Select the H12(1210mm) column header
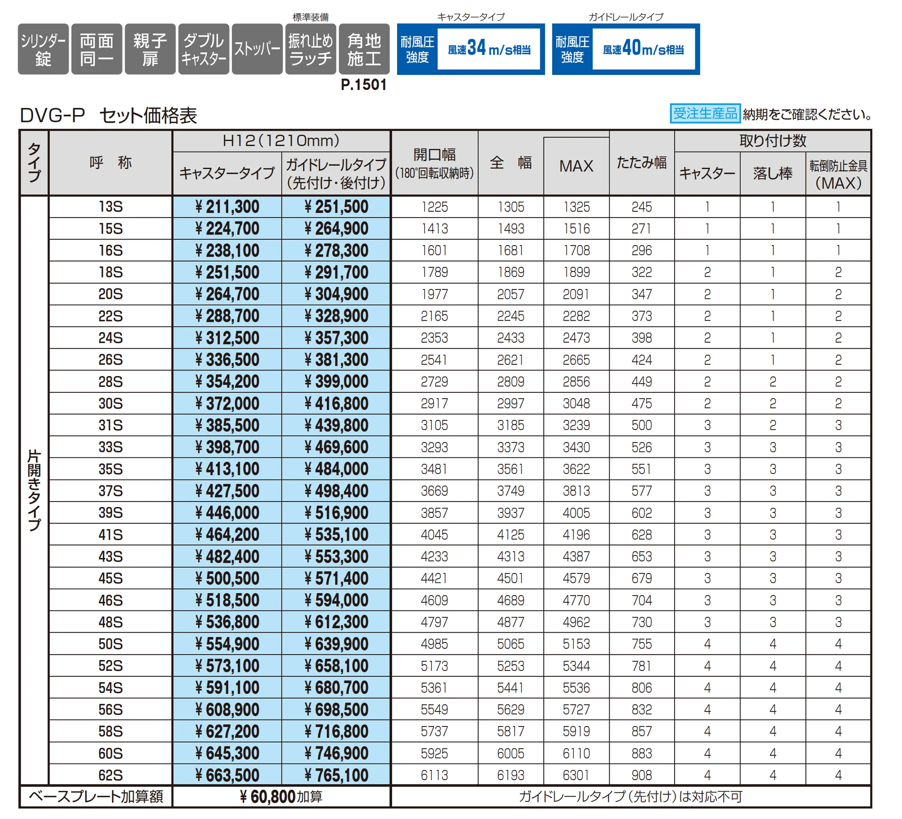902x819 pixels. click(x=281, y=141)
